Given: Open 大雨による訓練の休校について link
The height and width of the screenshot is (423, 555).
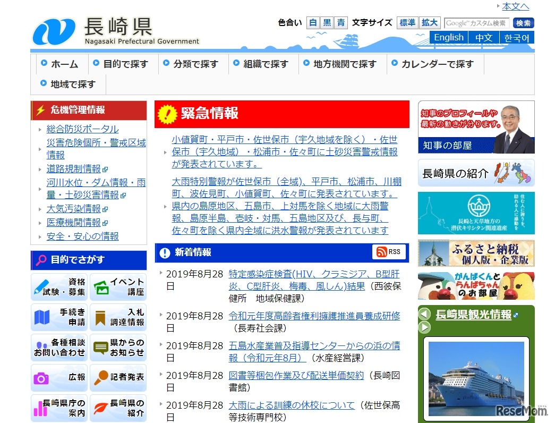Looking at the screenshot, I should tap(292, 405).
